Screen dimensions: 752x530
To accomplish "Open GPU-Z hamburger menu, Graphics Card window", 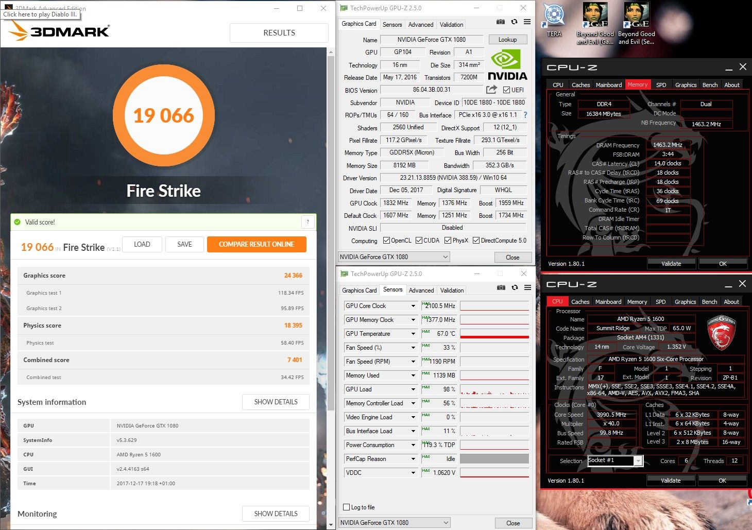I will (527, 22).
